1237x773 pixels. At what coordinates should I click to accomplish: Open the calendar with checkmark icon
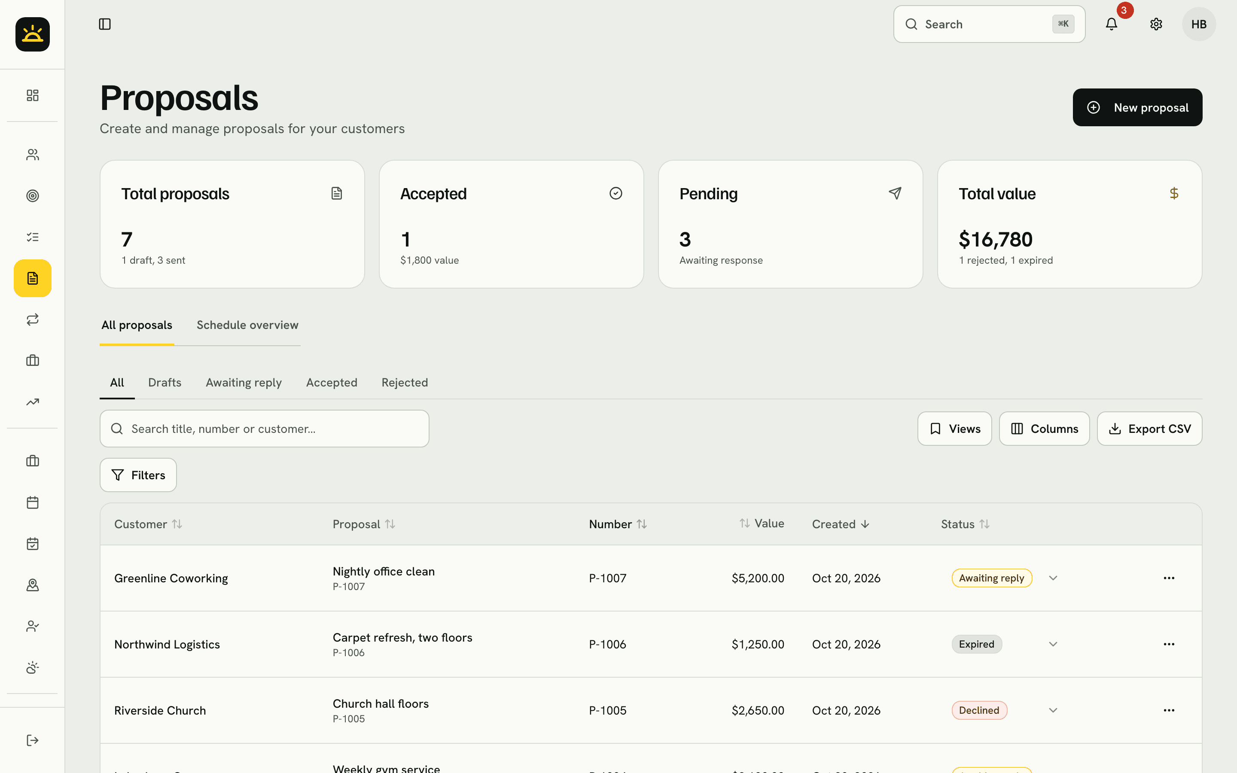[32, 543]
